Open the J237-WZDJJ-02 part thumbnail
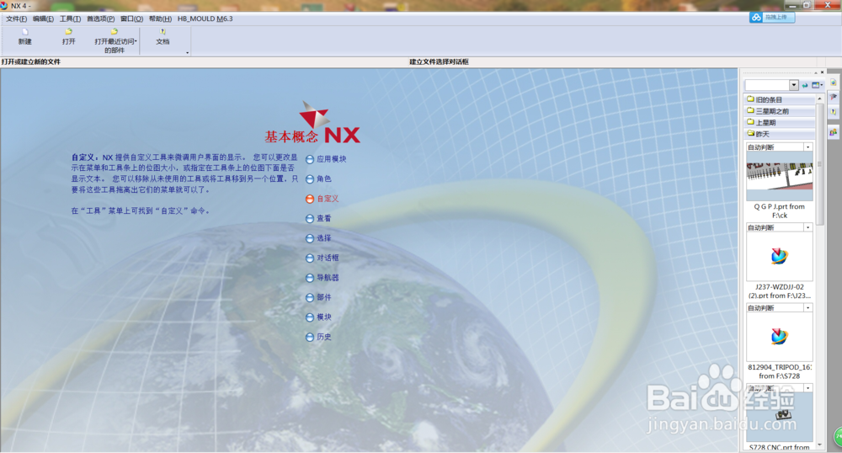Screen dimensions: 842x453 point(780,257)
